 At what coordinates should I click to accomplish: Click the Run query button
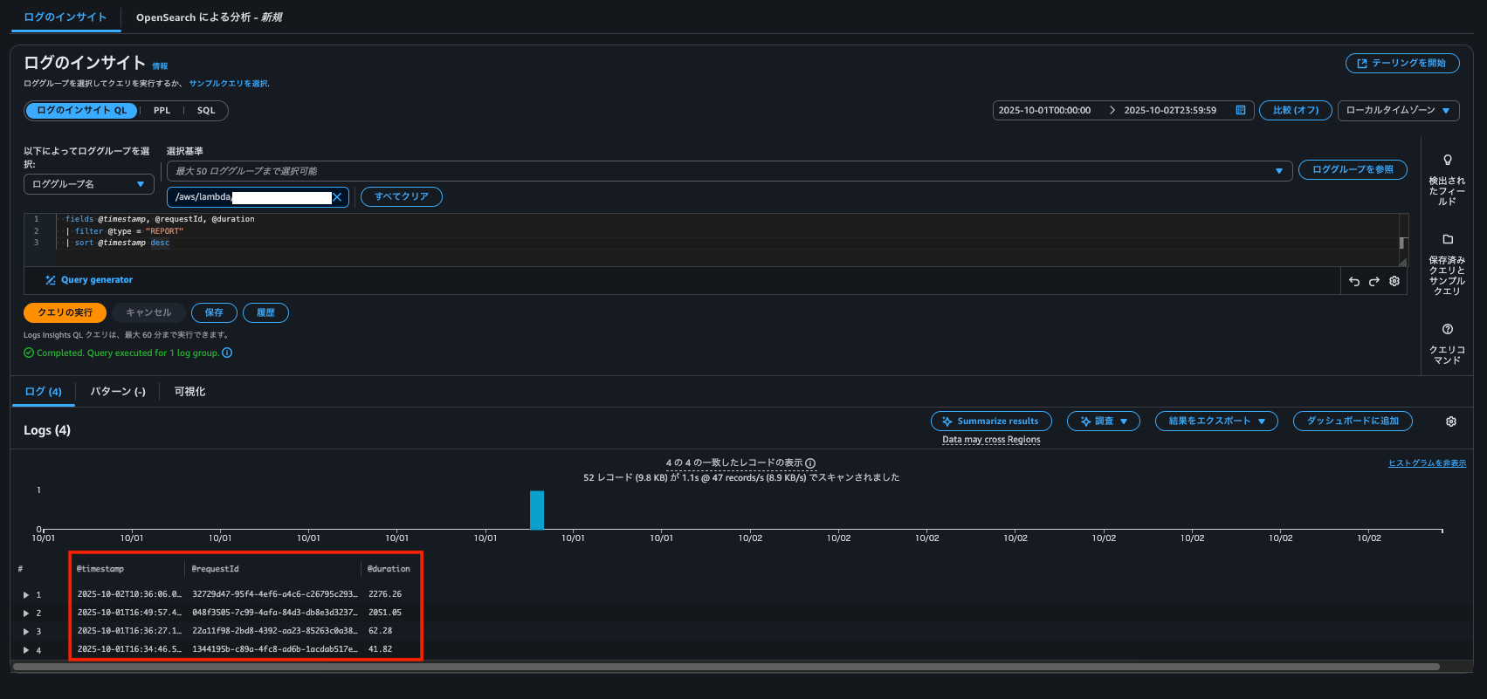click(x=65, y=312)
